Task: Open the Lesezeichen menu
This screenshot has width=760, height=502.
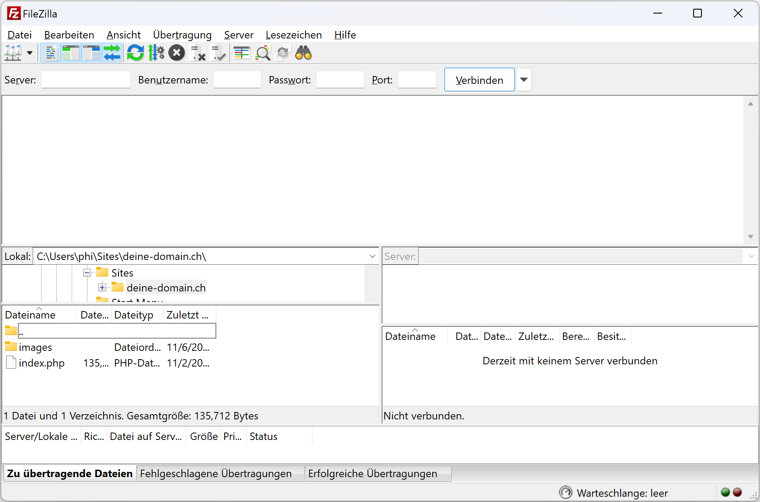Action: pos(294,35)
